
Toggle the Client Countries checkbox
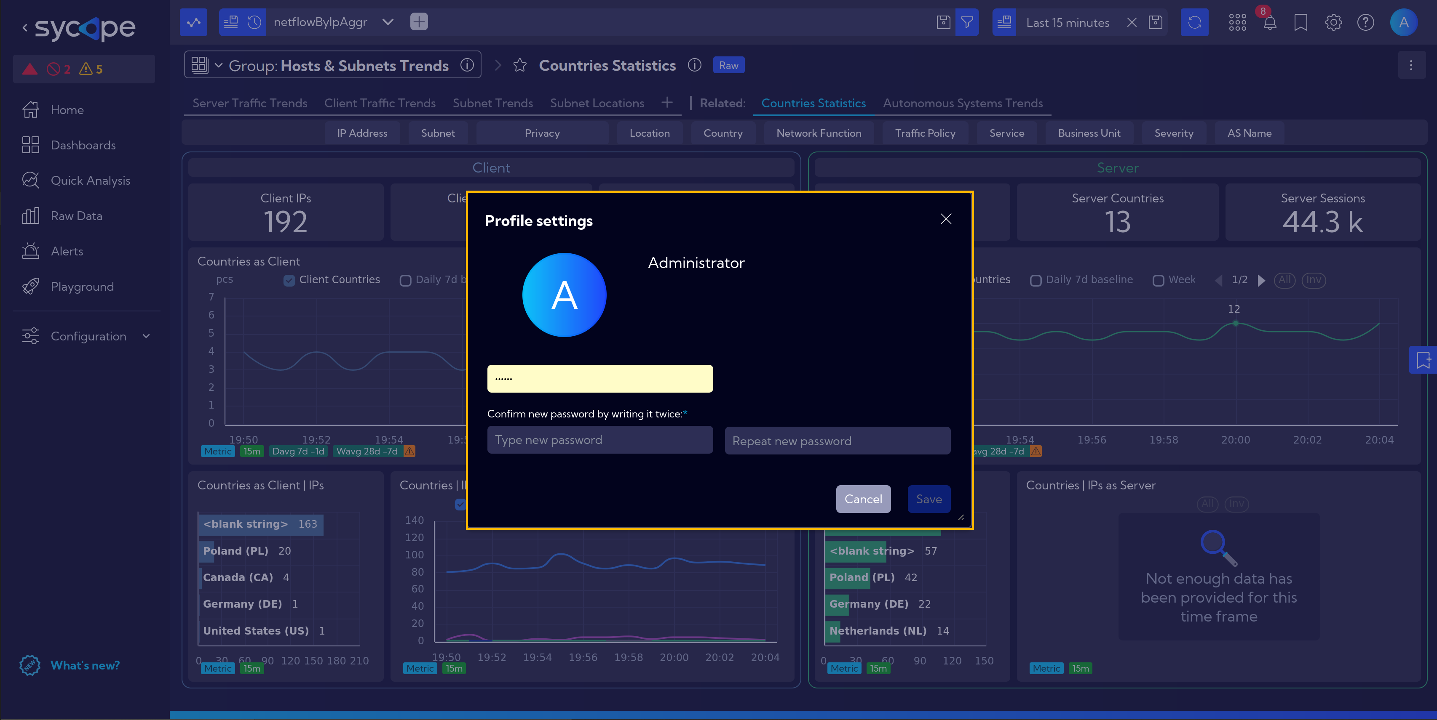coord(289,280)
